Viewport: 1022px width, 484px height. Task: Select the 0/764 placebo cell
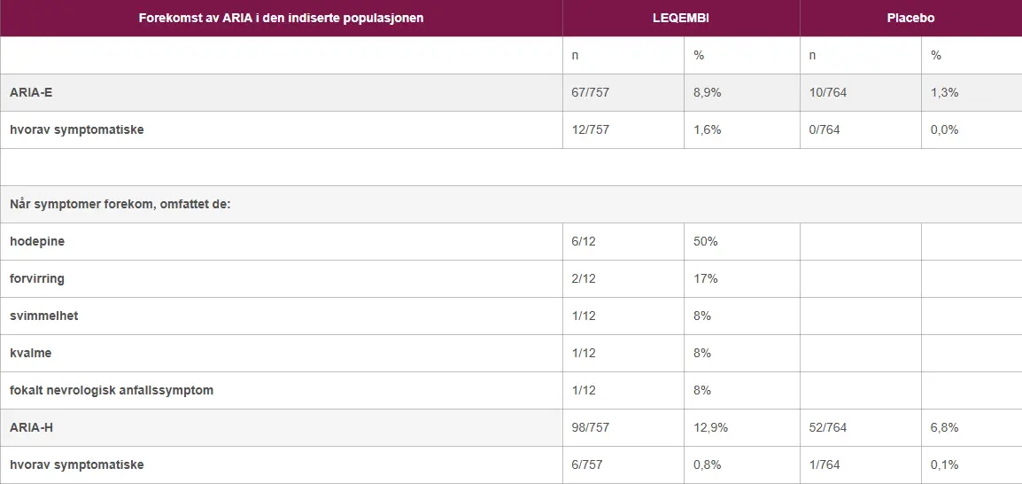(825, 129)
